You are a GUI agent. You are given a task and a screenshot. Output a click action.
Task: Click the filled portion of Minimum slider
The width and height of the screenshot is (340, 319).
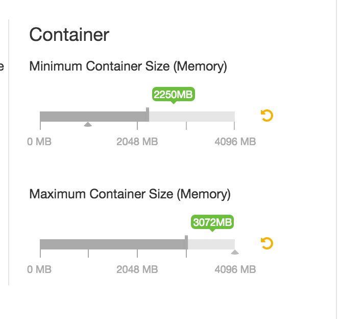tap(92, 117)
